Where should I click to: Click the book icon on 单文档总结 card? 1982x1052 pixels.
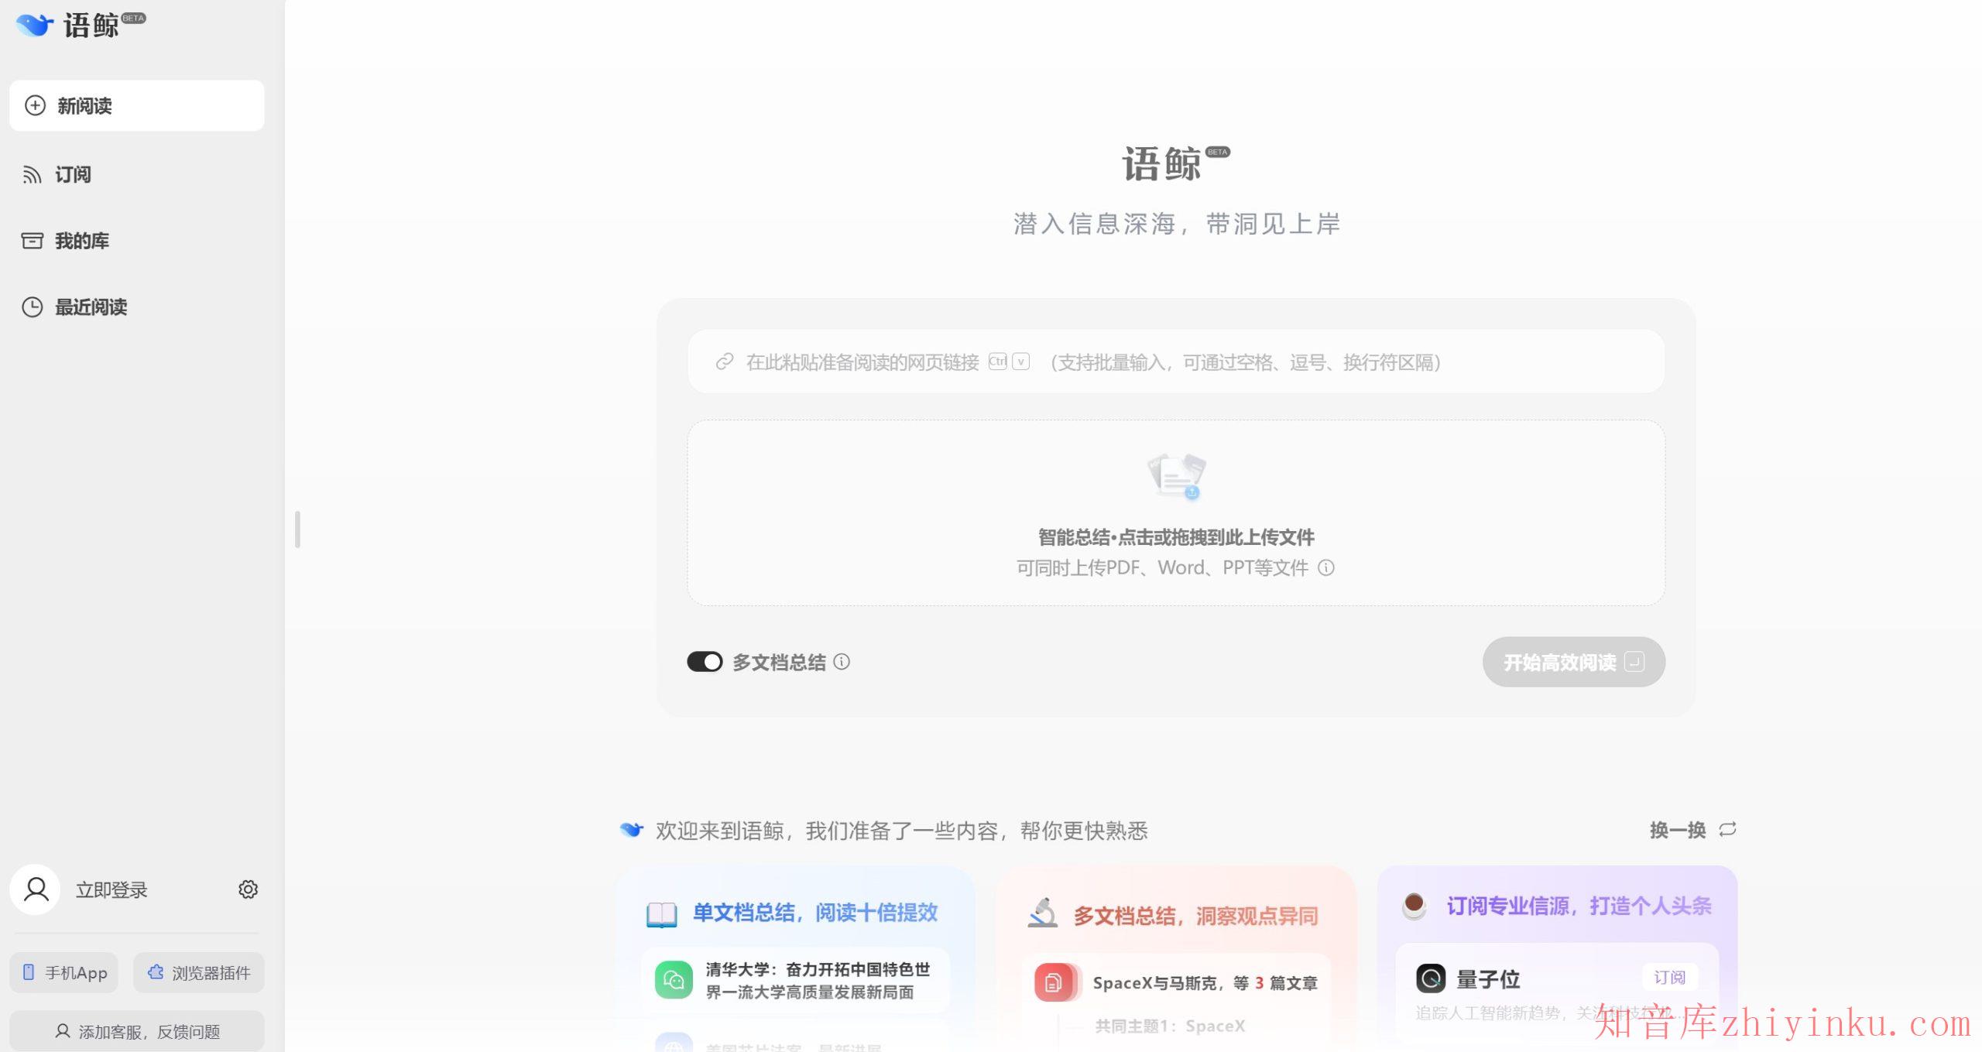(663, 913)
